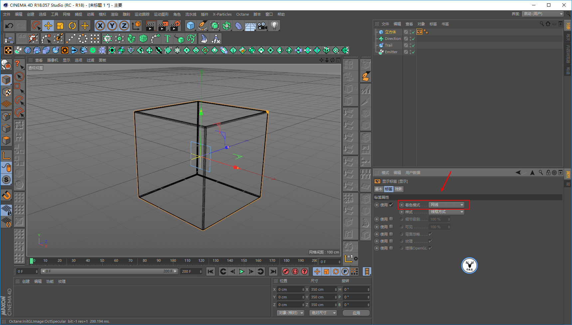
Task: Click the Spline pen tool icon
Action: click(x=202, y=26)
